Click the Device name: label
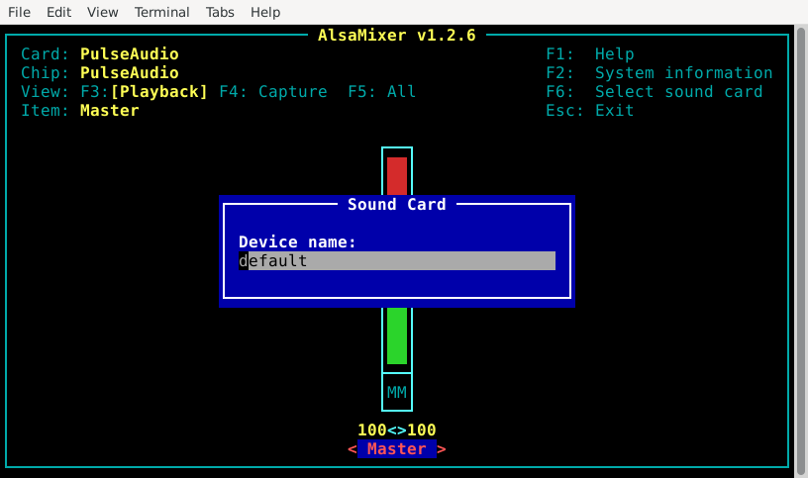Viewport: 808px width, 478px height. point(297,242)
